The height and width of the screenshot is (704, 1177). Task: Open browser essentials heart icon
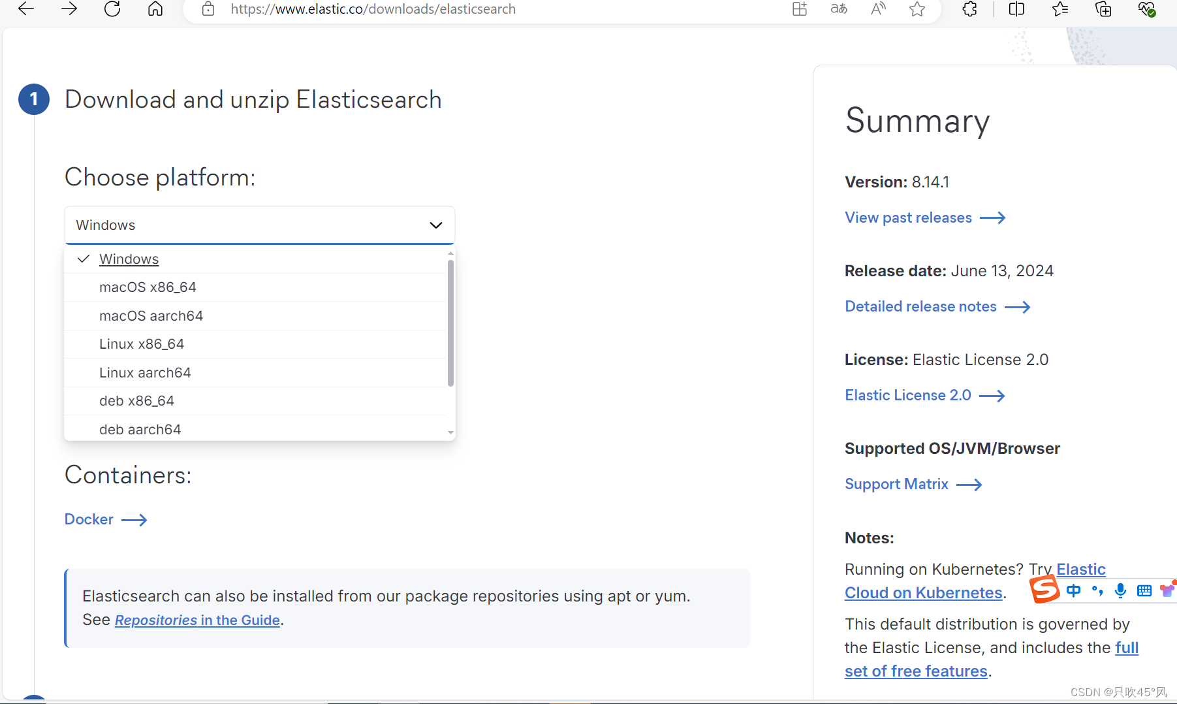pyautogui.click(x=1147, y=9)
